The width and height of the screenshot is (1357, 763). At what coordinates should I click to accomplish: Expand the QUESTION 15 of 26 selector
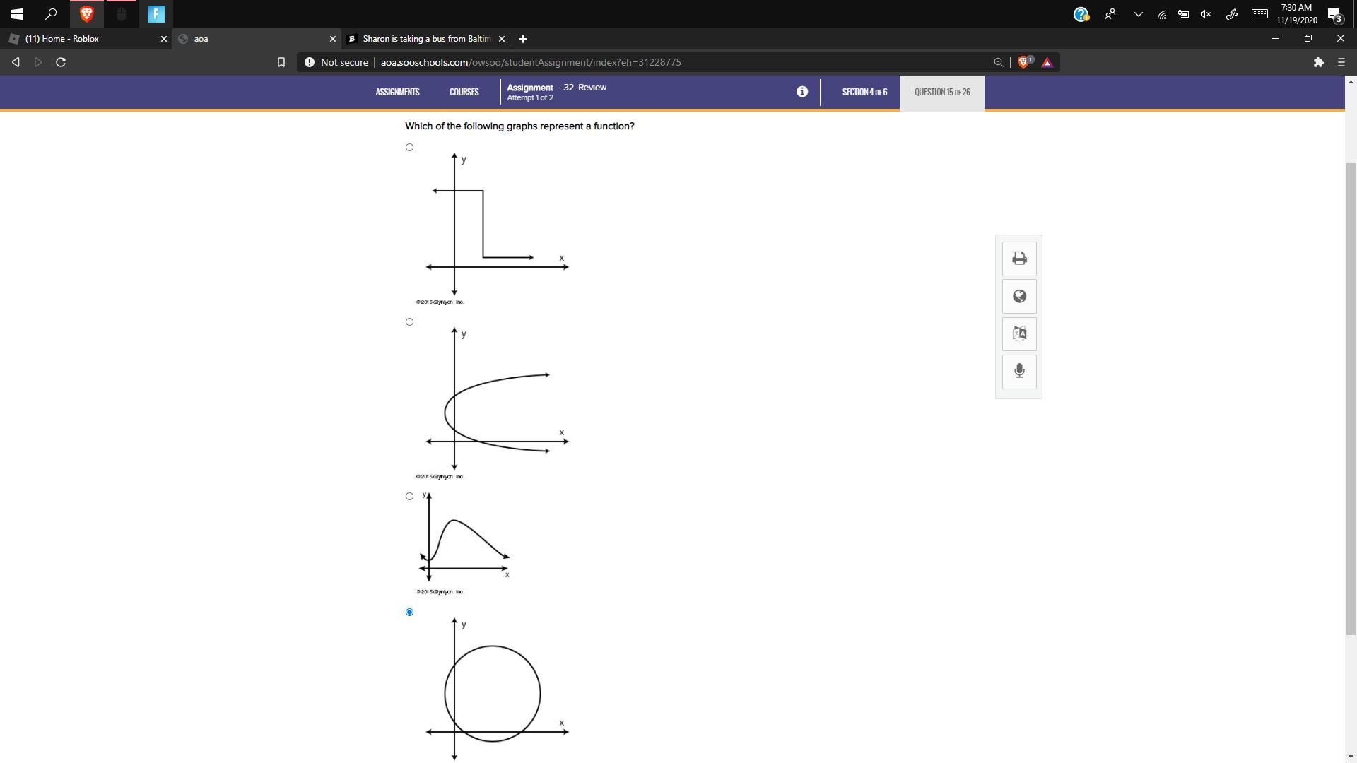(x=941, y=93)
